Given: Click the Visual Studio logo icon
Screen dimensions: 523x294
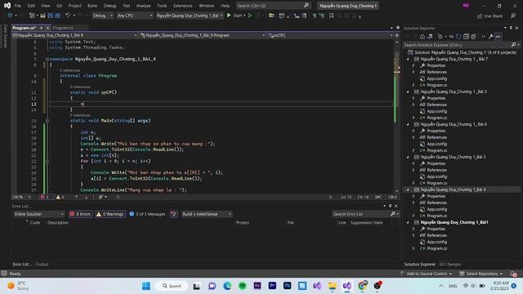Looking at the screenshot, I should pyautogui.click(x=7, y=6).
